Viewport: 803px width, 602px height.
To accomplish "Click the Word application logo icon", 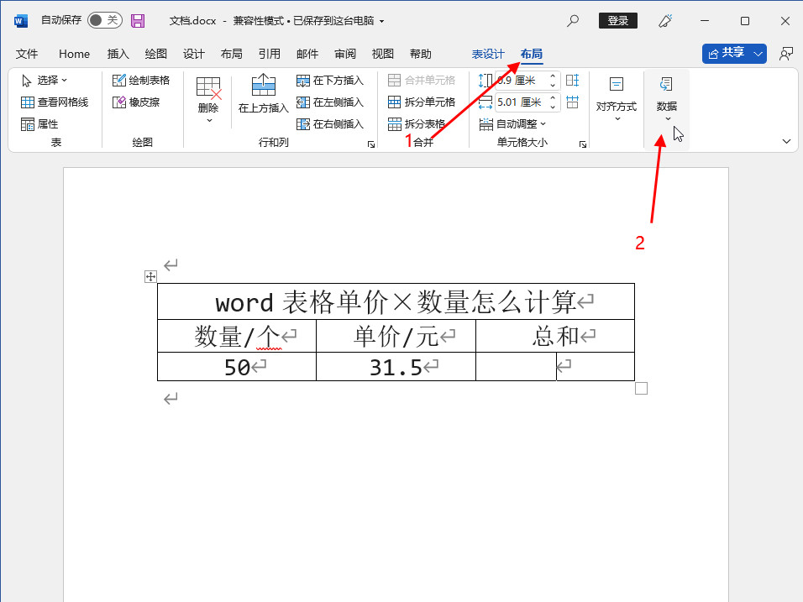I will point(20,21).
